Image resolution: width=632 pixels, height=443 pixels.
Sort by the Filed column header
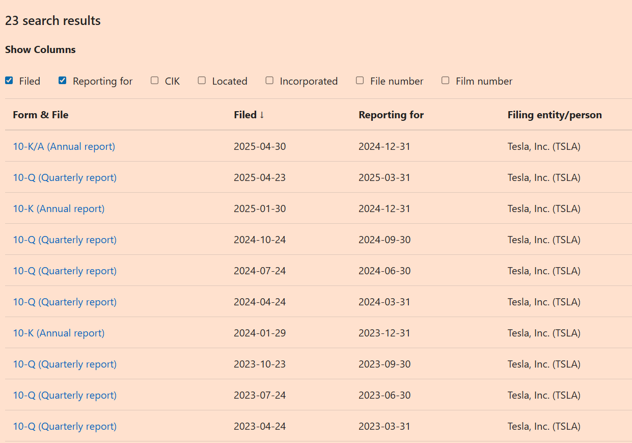[249, 115]
